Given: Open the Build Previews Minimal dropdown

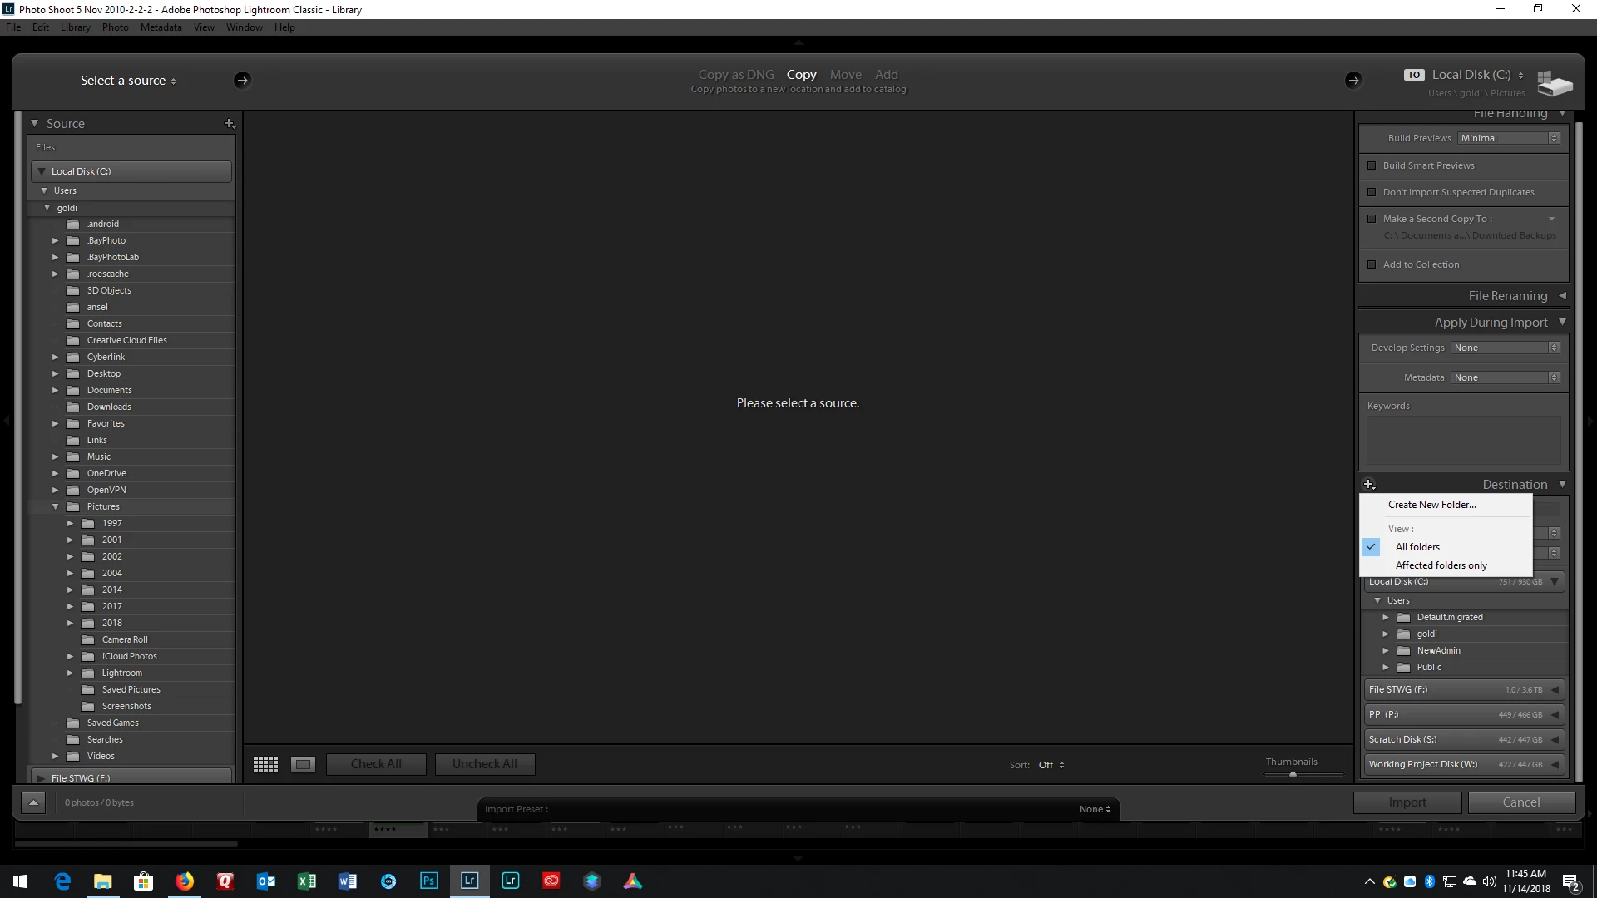Looking at the screenshot, I should pyautogui.click(x=1509, y=138).
